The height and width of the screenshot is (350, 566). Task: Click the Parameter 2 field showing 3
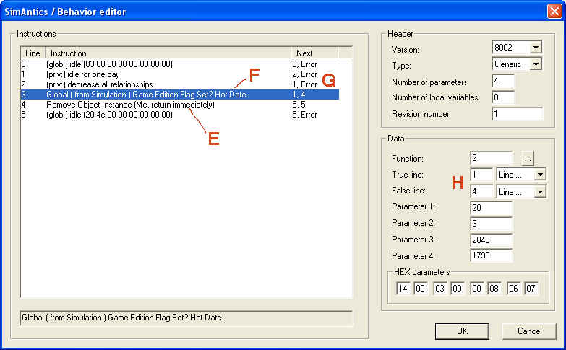pos(492,224)
